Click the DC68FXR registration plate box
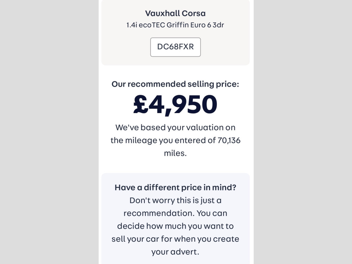Screen dimensions: 352x264 175,47
